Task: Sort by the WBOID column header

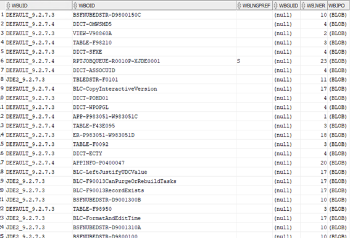Action: [154, 6]
